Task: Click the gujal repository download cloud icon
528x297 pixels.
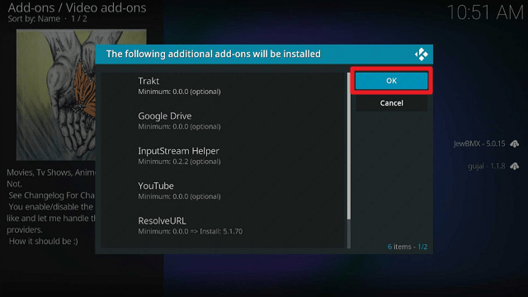Action: [x=514, y=167]
